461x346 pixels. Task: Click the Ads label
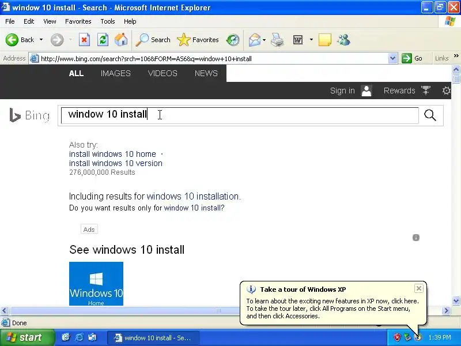point(89,230)
